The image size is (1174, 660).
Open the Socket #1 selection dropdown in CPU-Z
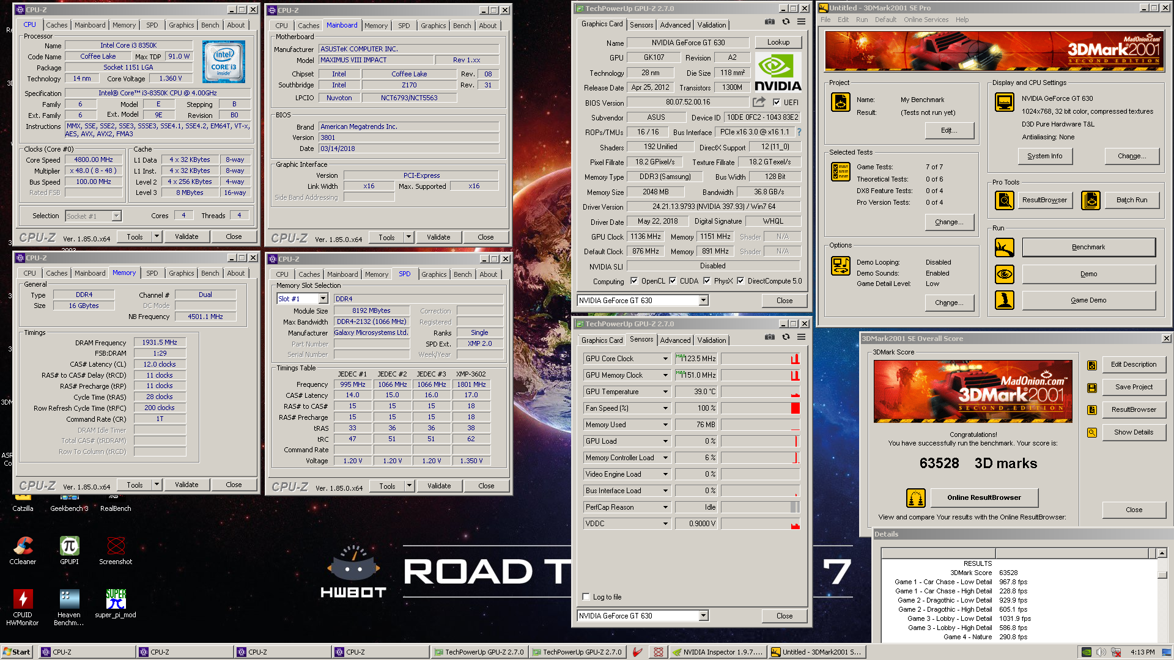point(116,216)
